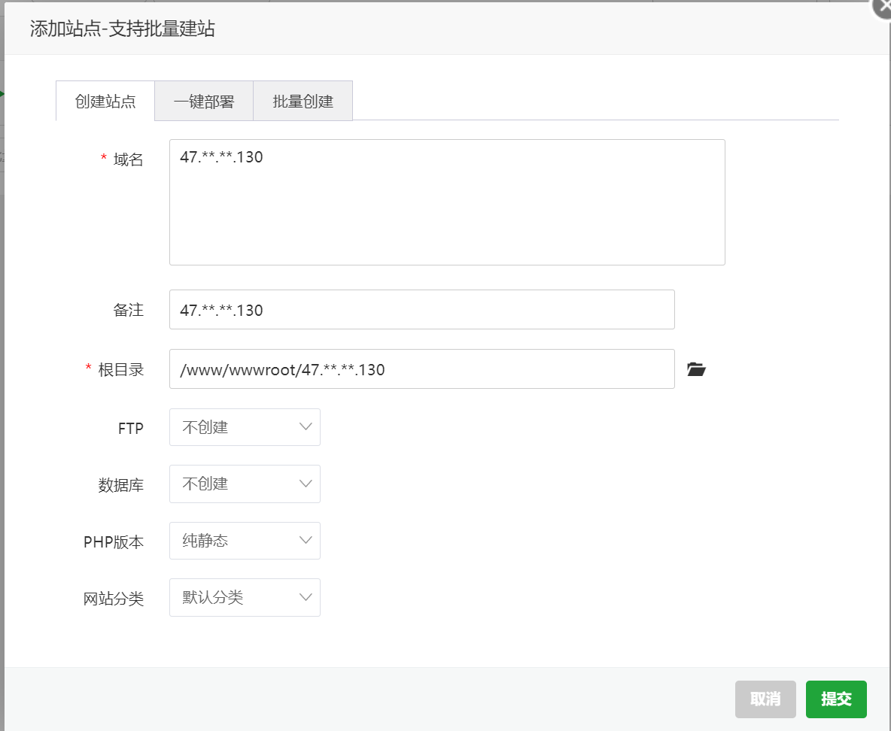Click the 域名 field label
The image size is (891, 731).
(x=129, y=159)
